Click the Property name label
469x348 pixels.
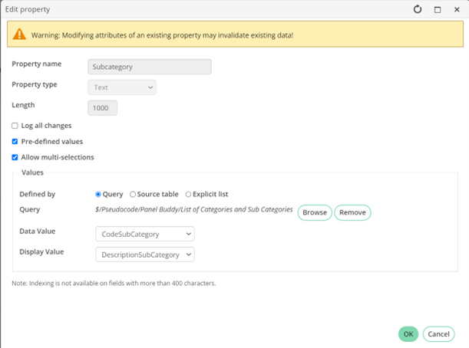37,64
